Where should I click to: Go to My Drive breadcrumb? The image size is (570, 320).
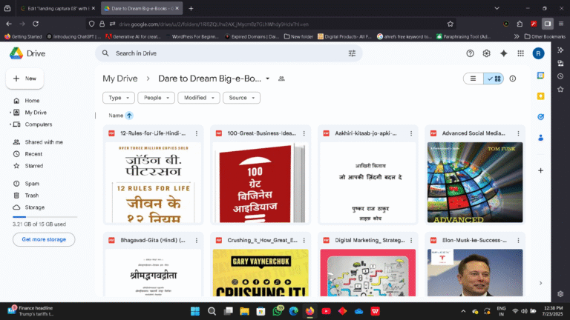[120, 79]
